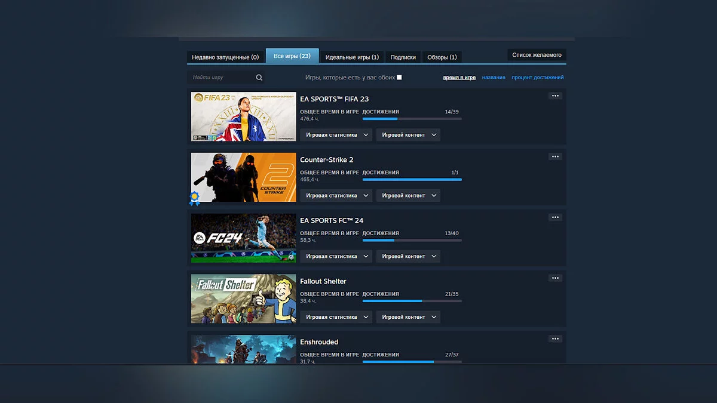The image size is (717, 403).
Task: Open the options menu for Enshrouded
Action: (x=554, y=339)
